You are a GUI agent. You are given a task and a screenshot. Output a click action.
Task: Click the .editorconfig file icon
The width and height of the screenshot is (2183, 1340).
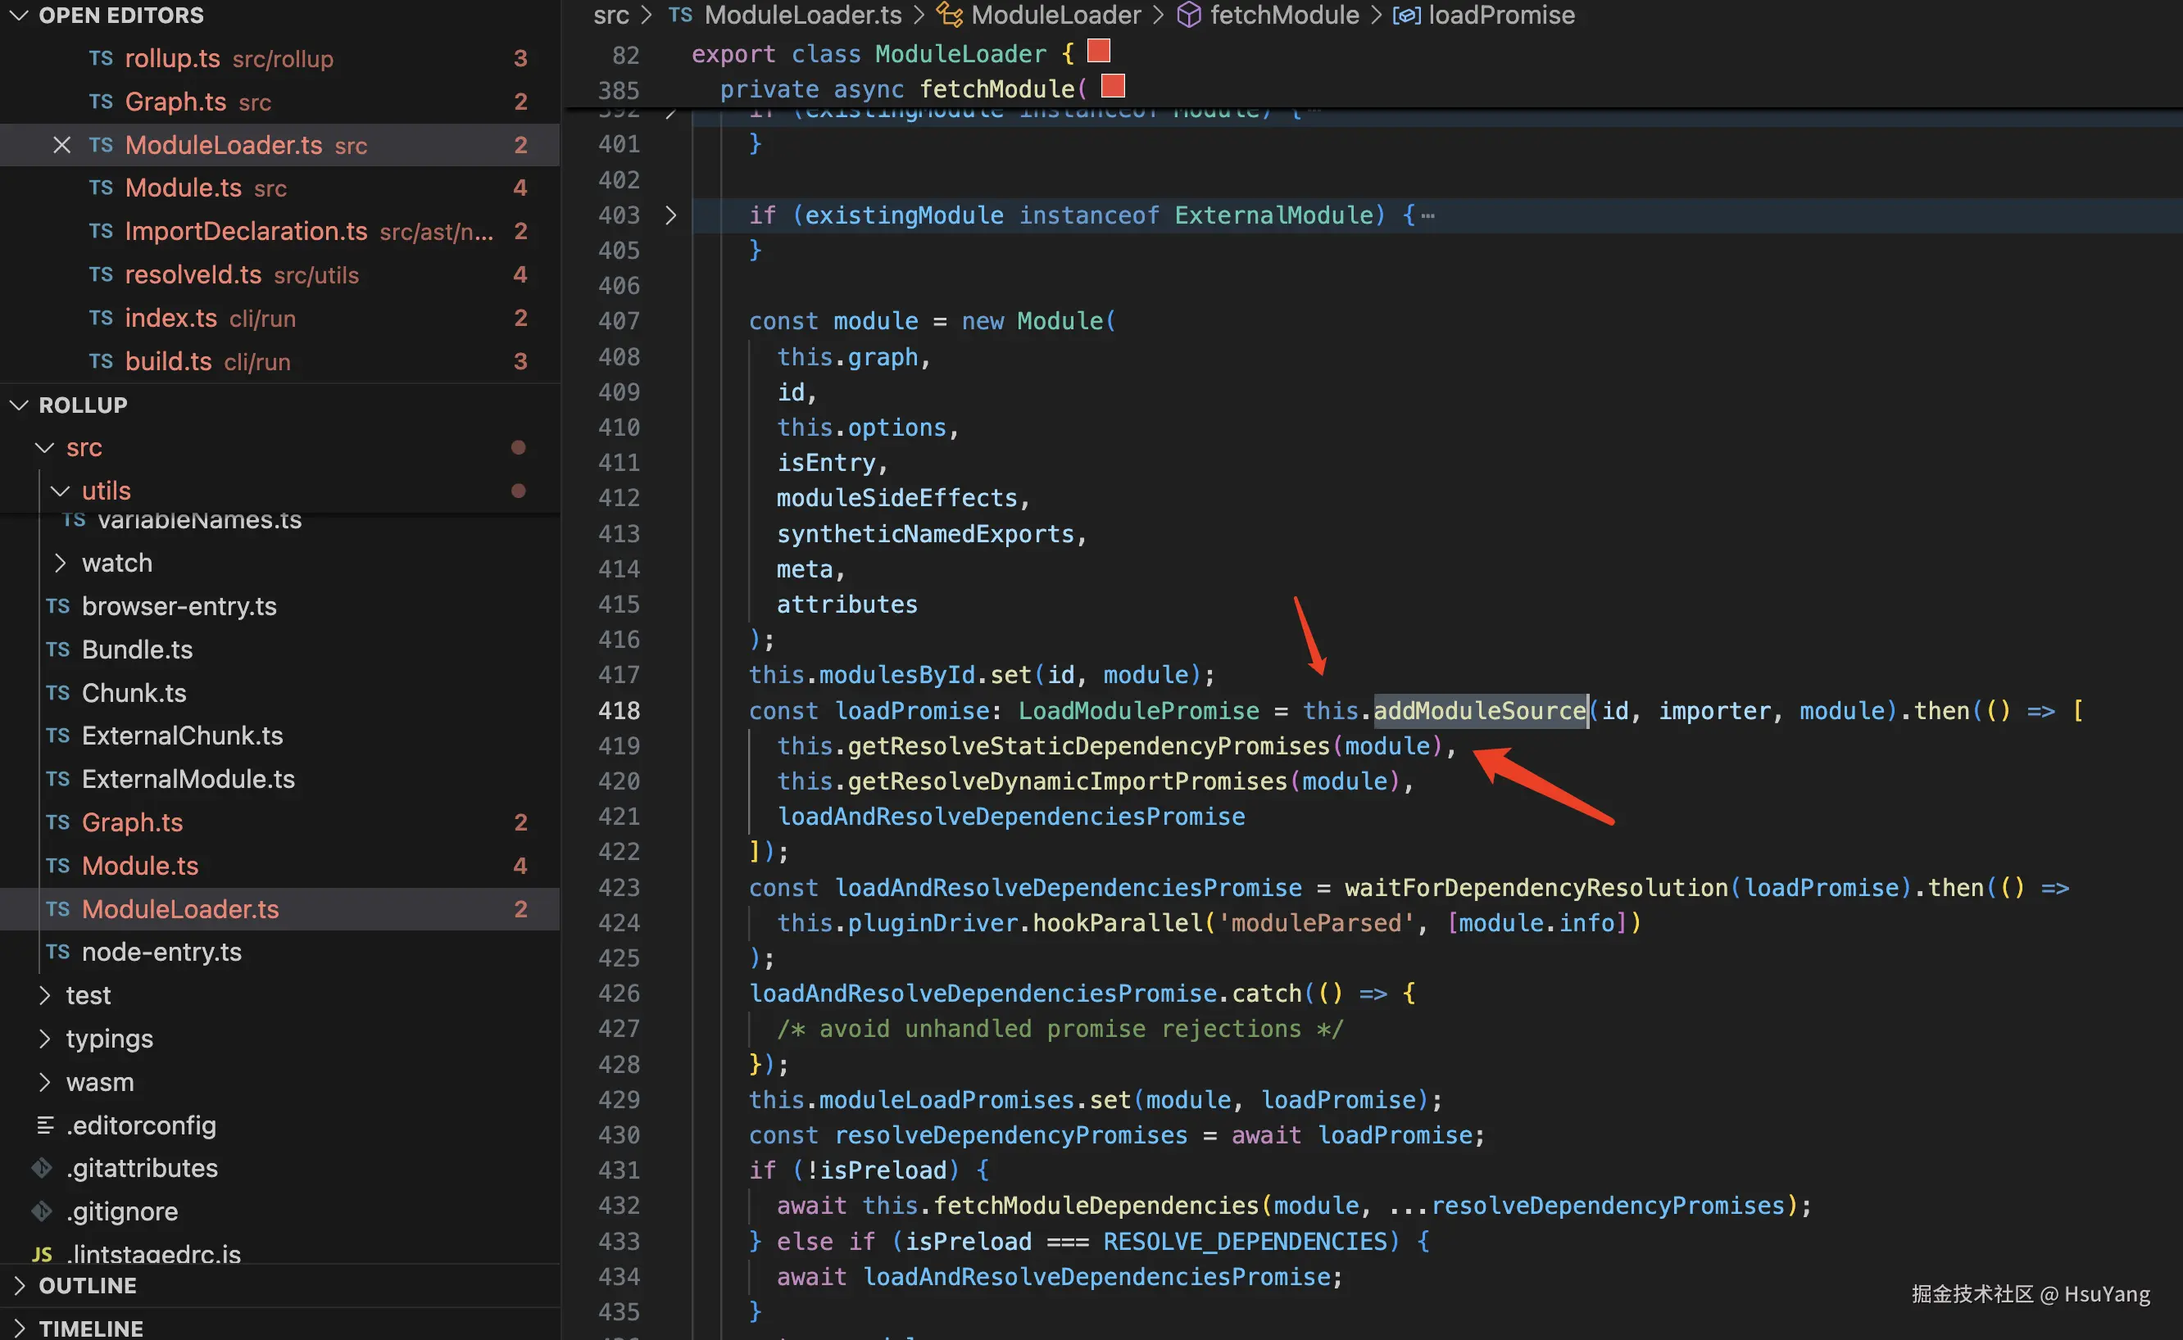tap(44, 1125)
